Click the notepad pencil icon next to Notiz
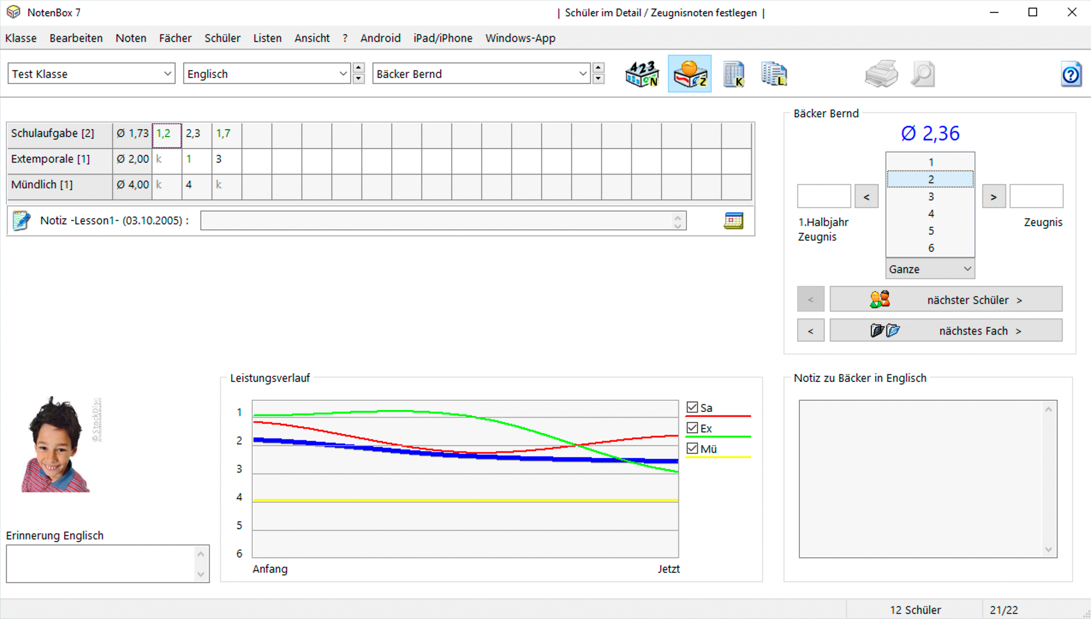Image resolution: width=1091 pixels, height=619 pixels. [21, 220]
